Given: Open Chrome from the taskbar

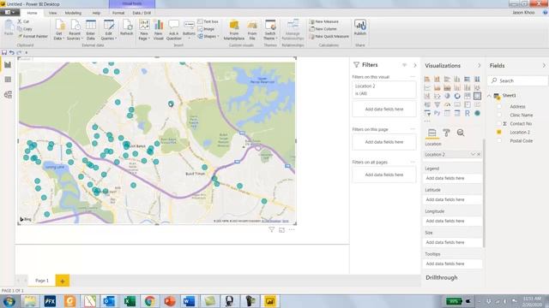Looking at the screenshot, I should pyautogui.click(x=150, y=301).
